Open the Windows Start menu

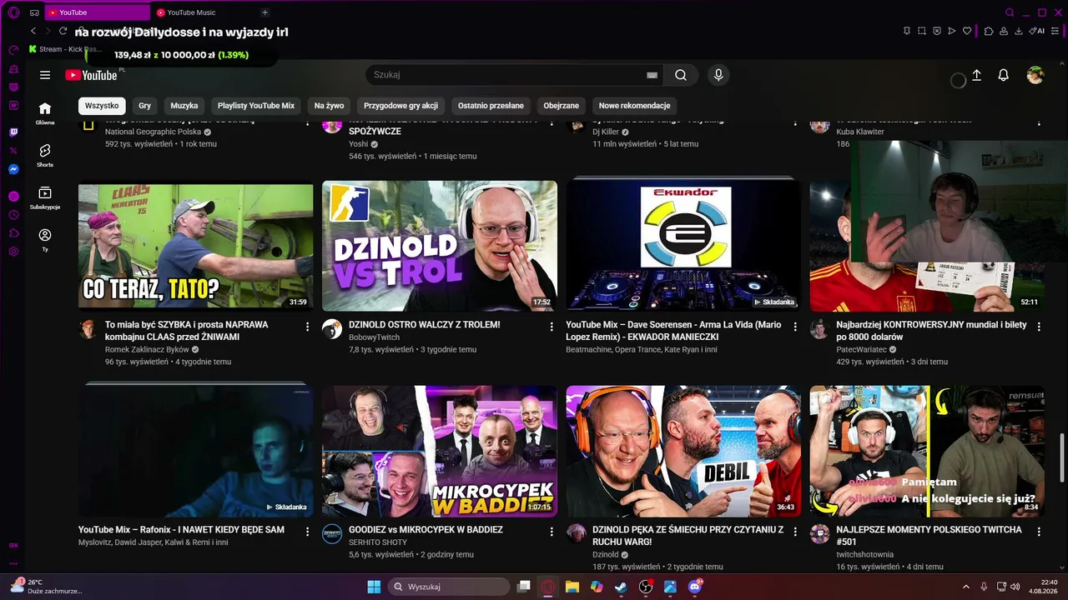(x=374, y=587)
